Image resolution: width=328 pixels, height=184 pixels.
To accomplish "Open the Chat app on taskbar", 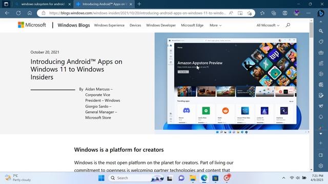I will [x=181, y=178].
